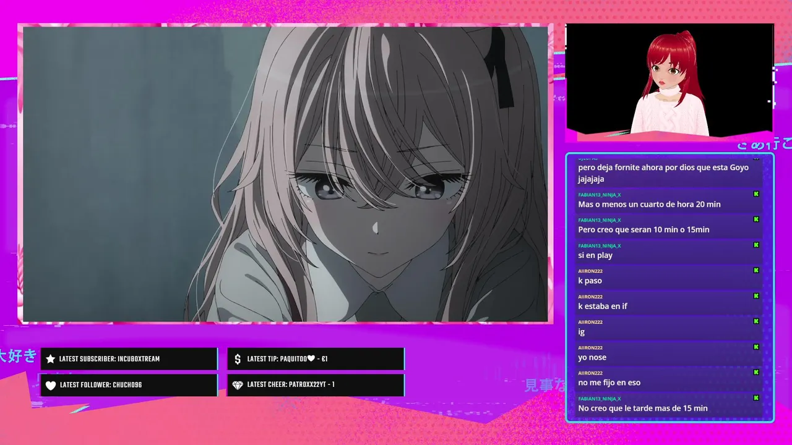The image size is (792, 445).
Task: Click chat text 'No creo que le tarde mas de 15 min'
Action: click(x=643, y=408)
